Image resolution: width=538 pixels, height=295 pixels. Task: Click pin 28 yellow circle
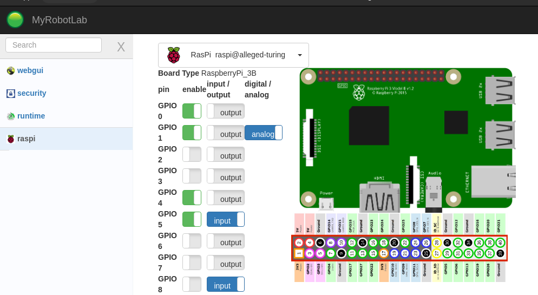(436, 243)
